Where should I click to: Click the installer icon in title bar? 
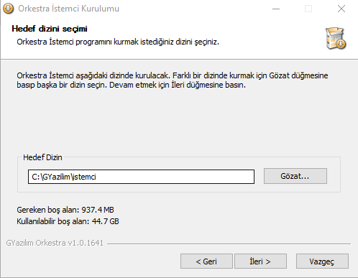tap(8, 9)
